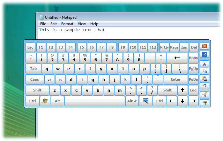Toggle the Alt key

click(x=57, y=101)
